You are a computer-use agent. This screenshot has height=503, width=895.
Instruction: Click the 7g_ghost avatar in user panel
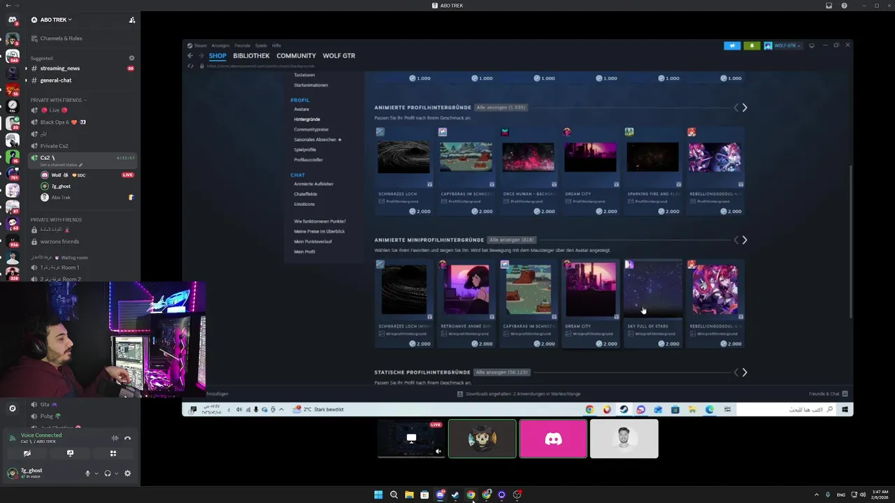coord(12,473)
